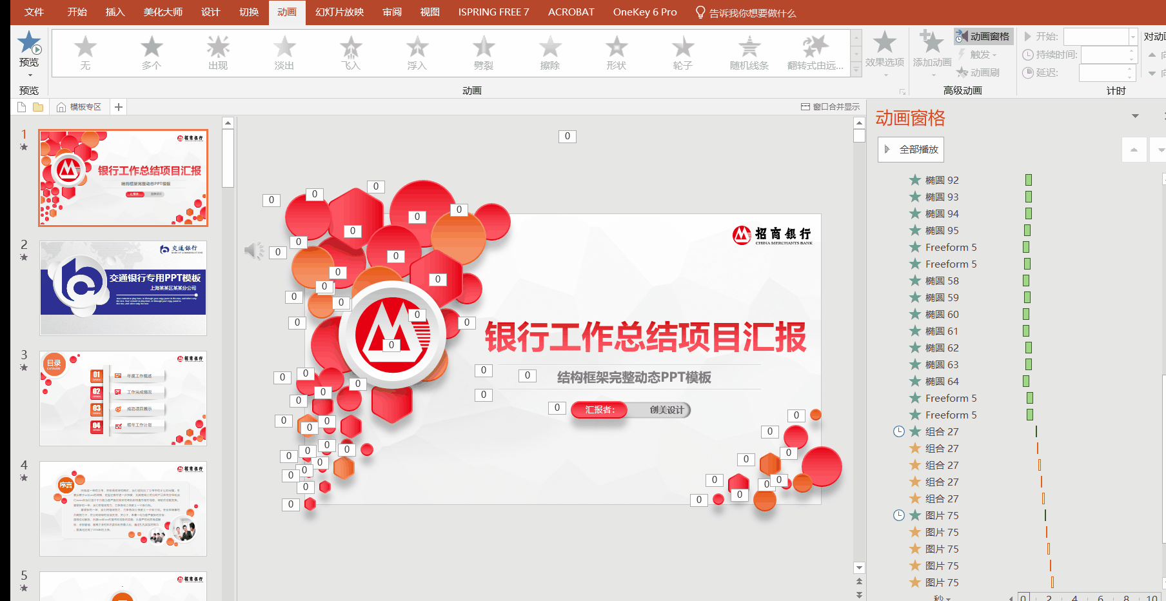Image resolution: width=1166 pixels, height=601 pixels.
Task: Apply the 浮入 (Float In) animation
Action: tap(417, 53)
